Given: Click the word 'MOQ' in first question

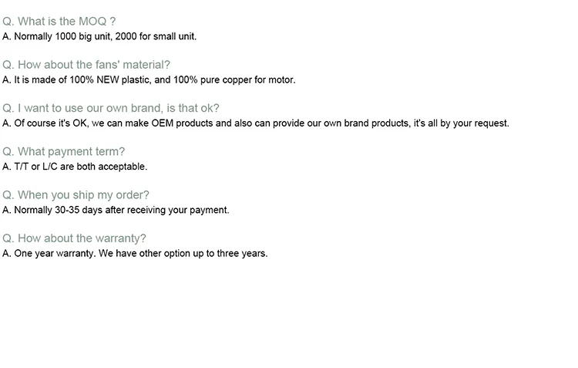Looking at the screenshot, I should pos(92,22).
